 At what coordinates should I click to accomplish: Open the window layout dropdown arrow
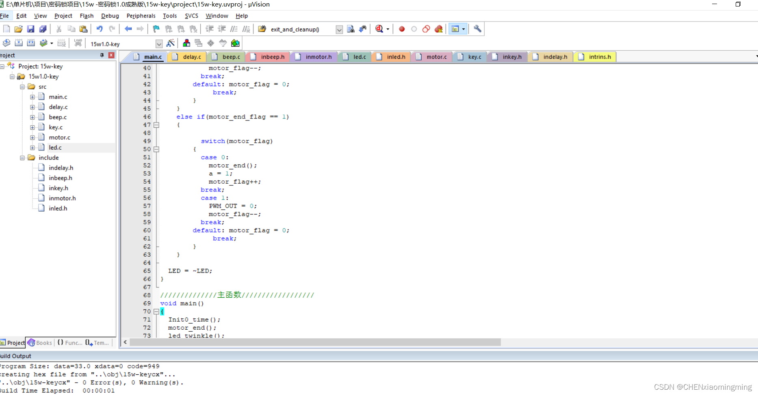[463, 29]
